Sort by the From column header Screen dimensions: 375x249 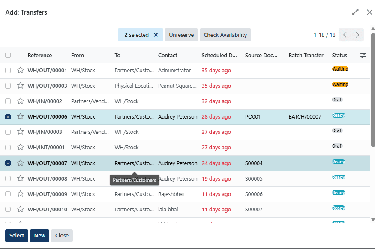coord(78,55)
